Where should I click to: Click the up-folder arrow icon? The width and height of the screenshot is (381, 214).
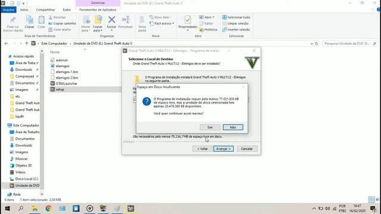pos(26,43)
